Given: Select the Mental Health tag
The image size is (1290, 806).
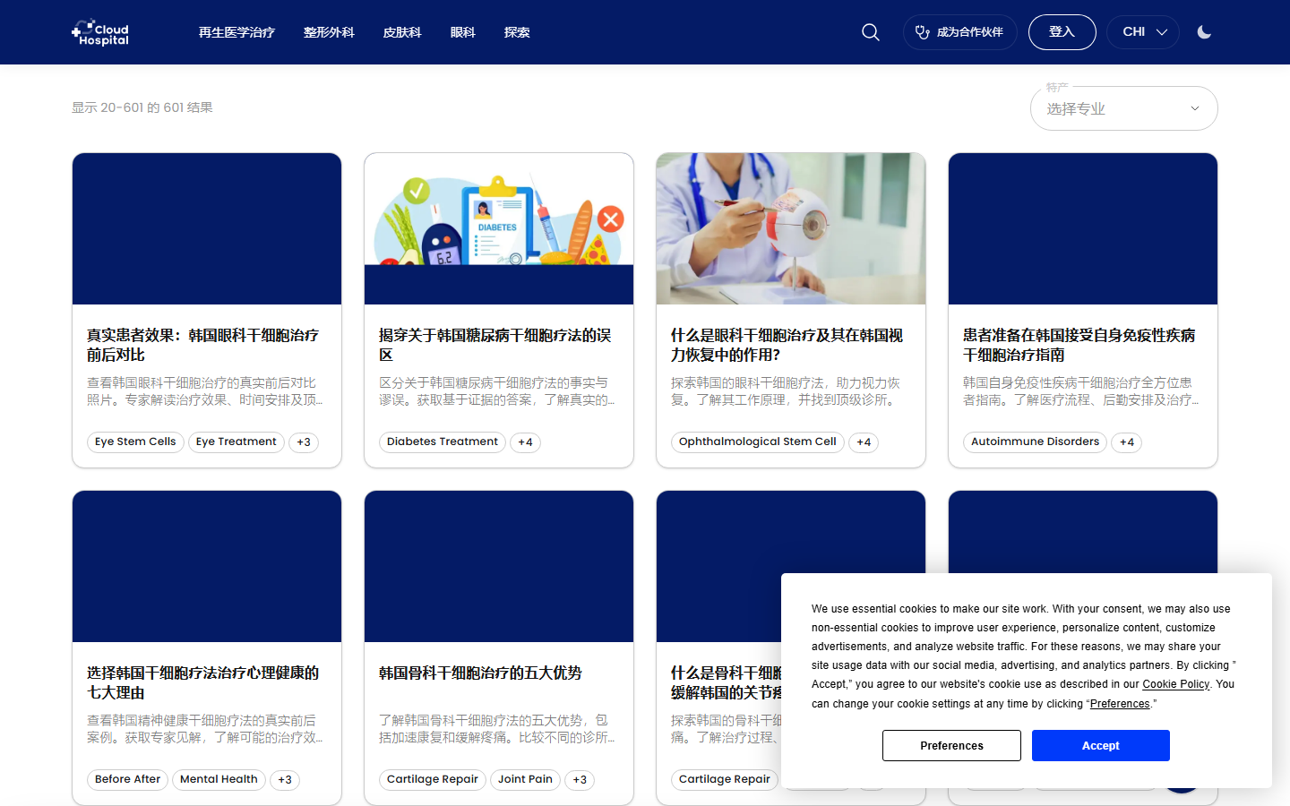Looking at the screenshot, I should click(x=219, y=780).
